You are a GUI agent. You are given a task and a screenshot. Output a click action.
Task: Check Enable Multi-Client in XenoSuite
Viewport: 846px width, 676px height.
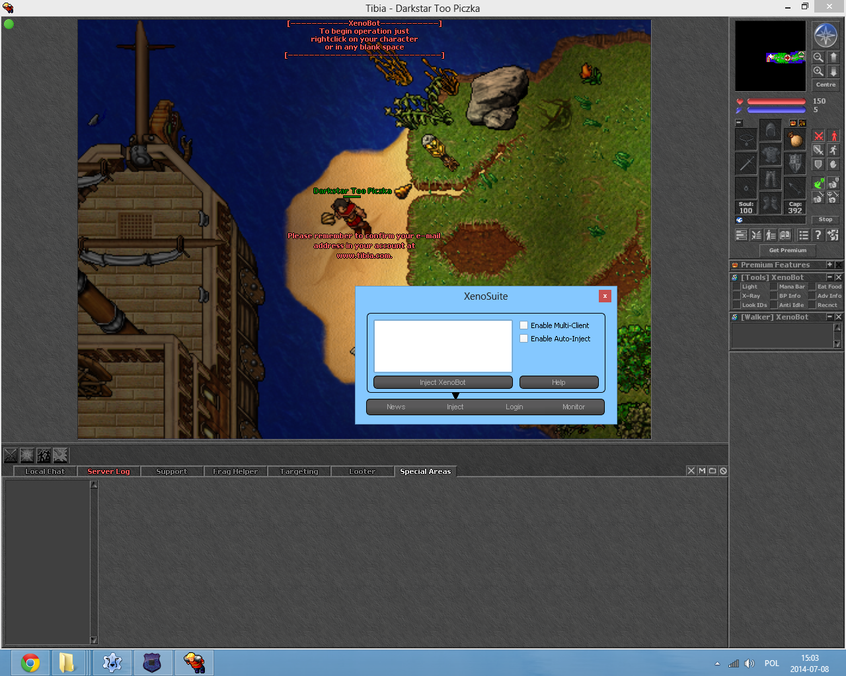pos(524,325)
